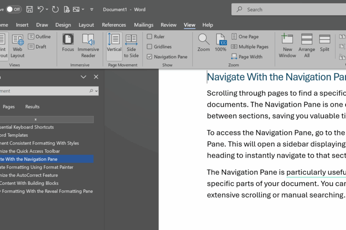Switch to Draft view
The width and height of the screenshot is (346, 230).
pyautogui.click(x=37, y=47)
